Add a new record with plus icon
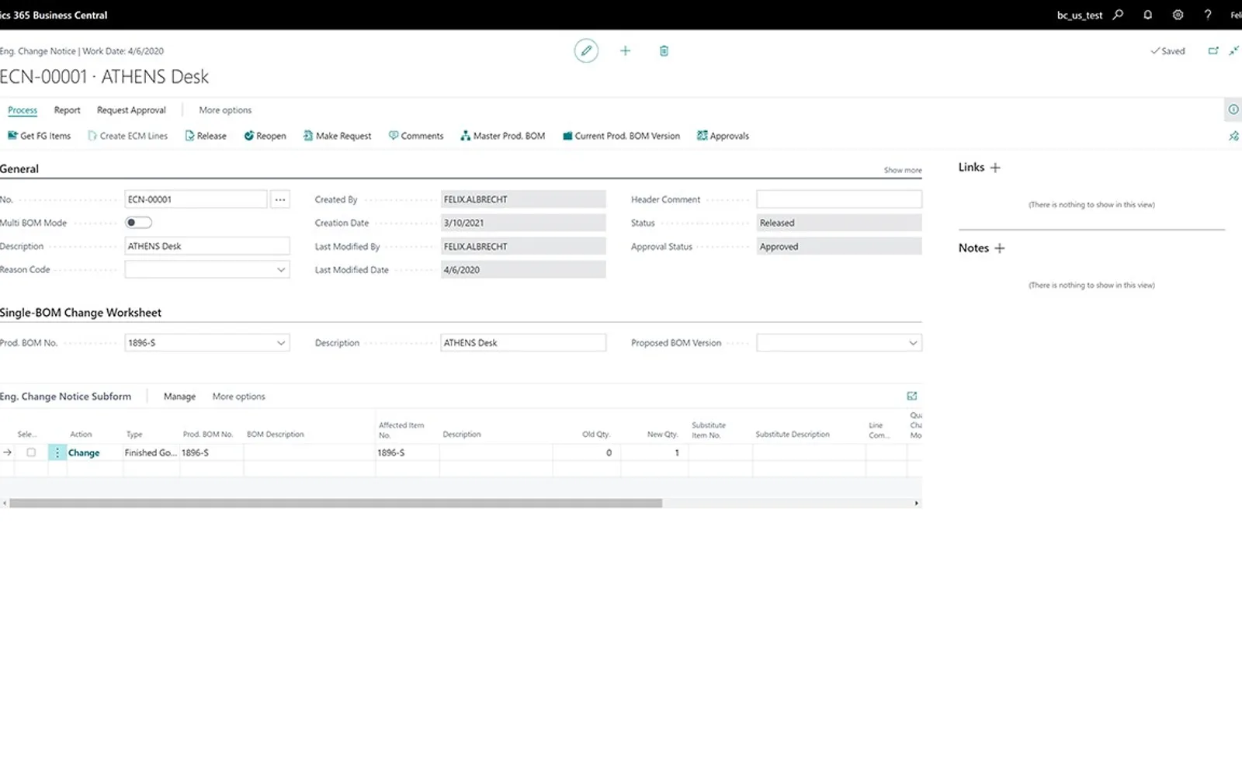Screen dimensions: 1242x776 pyautogui.click(x=625, y=50)
